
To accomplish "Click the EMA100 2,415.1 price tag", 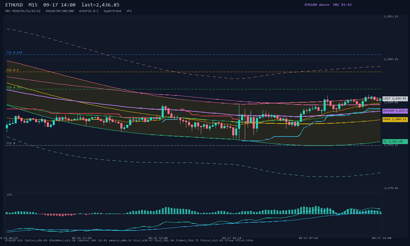I will pos(395,111).
